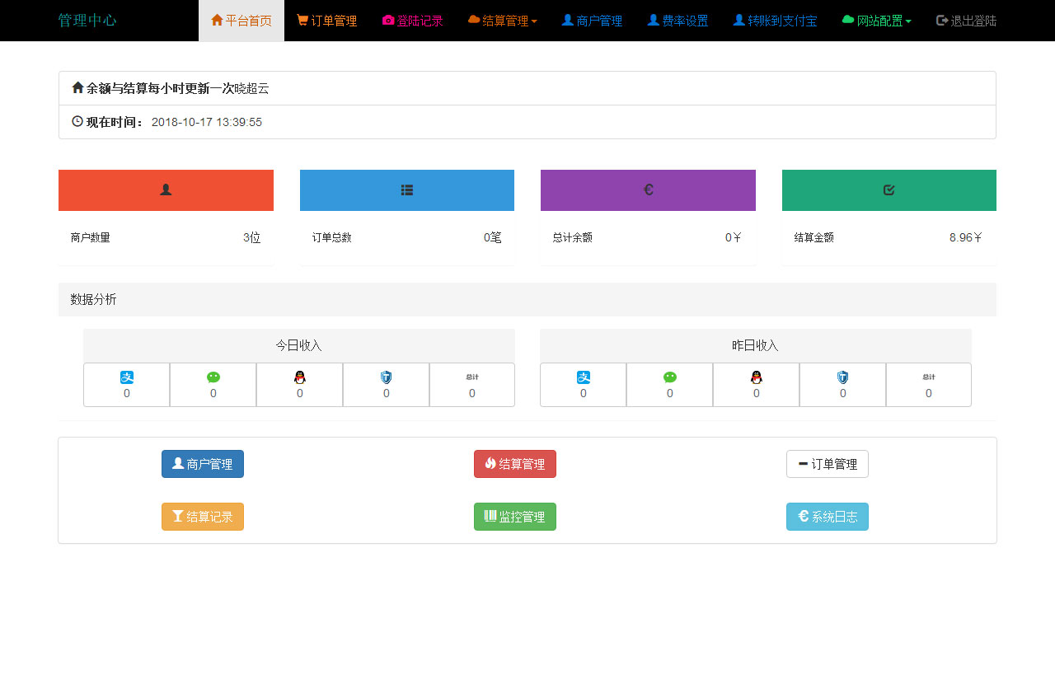
Task: Expand the 网站配置 dropdown menu
Action: coord(876,20)
